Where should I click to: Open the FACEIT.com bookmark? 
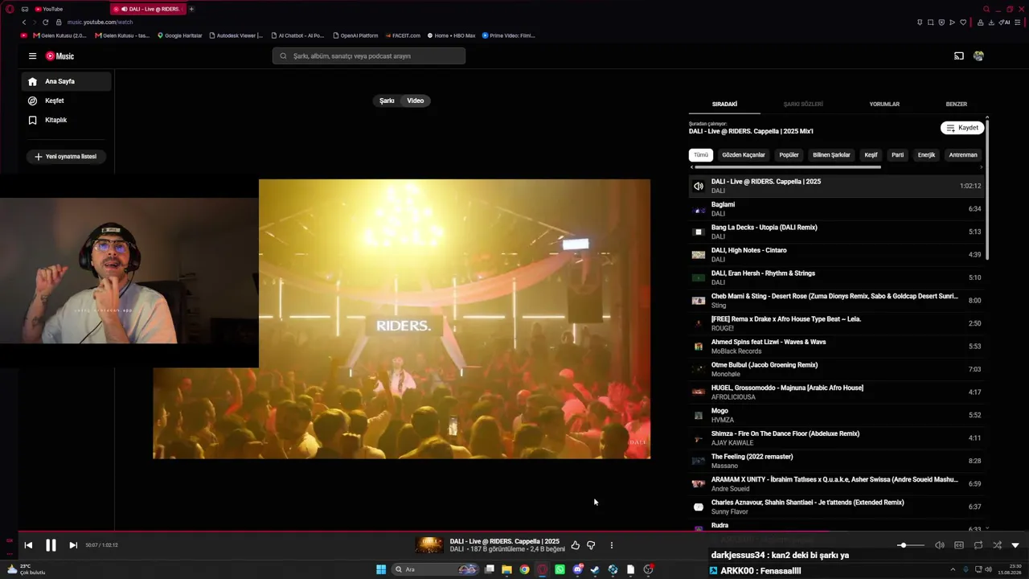click(402, 35)
